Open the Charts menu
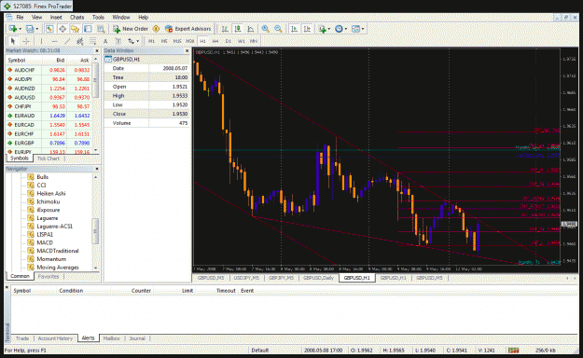This screenshot has height=358, width=583. pyautogui.click(x=77, y=17)
